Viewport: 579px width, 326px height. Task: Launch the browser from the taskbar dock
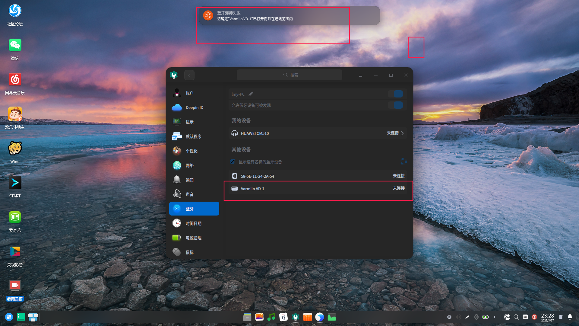320,317
